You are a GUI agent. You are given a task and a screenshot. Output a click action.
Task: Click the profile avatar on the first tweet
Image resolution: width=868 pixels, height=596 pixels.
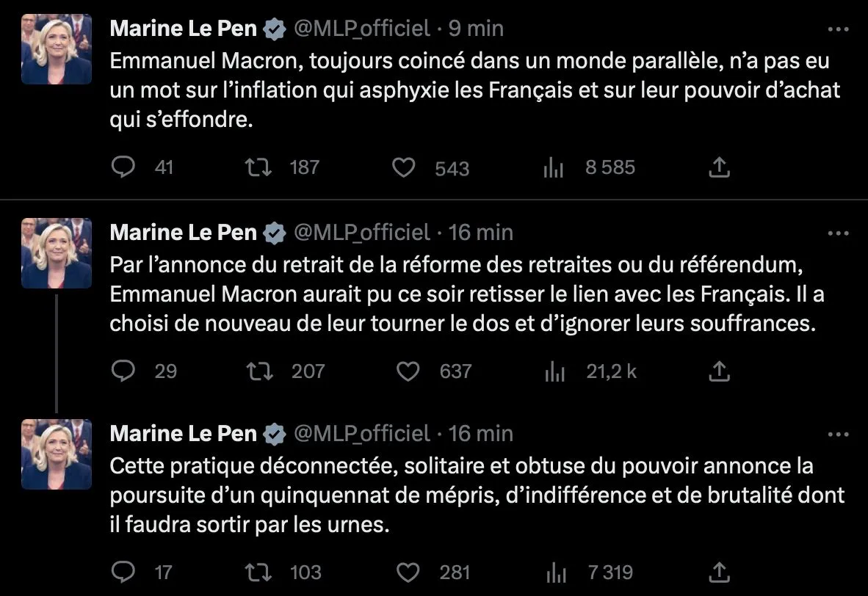coord(57,50)
